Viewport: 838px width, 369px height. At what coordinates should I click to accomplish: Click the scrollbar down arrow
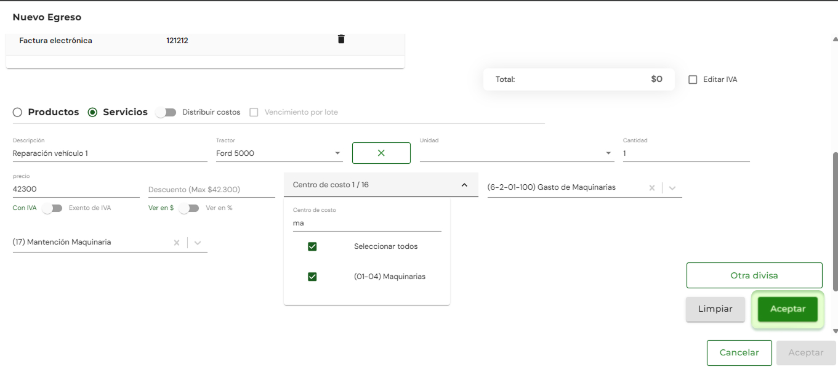(x=835, y=331)
